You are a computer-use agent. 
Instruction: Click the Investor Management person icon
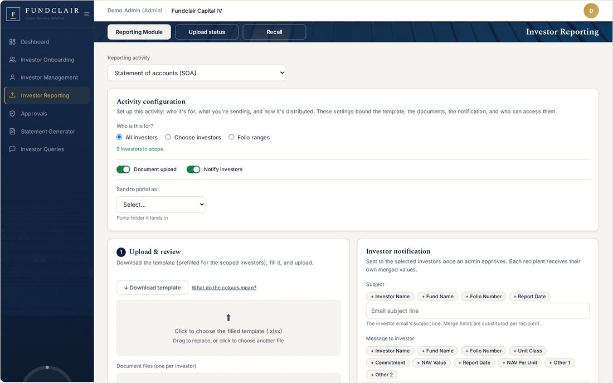tap(12, 77)
